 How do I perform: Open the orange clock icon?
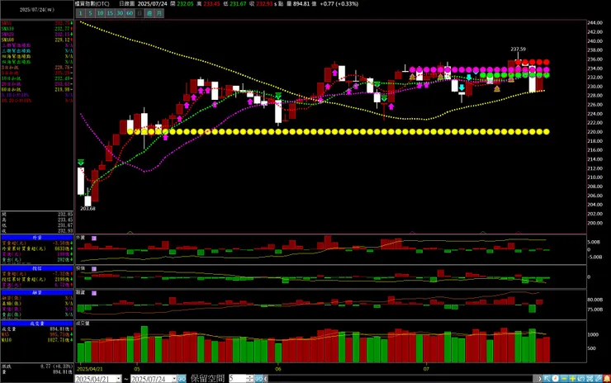pos(556,378)
